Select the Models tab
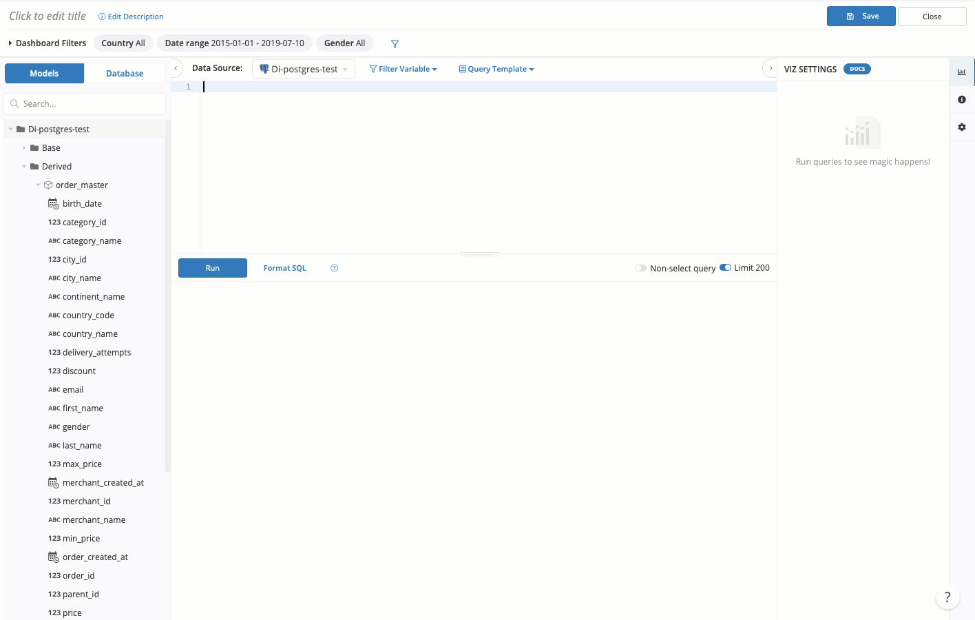This screenshot has width=975, height=620. pos(44,73)
